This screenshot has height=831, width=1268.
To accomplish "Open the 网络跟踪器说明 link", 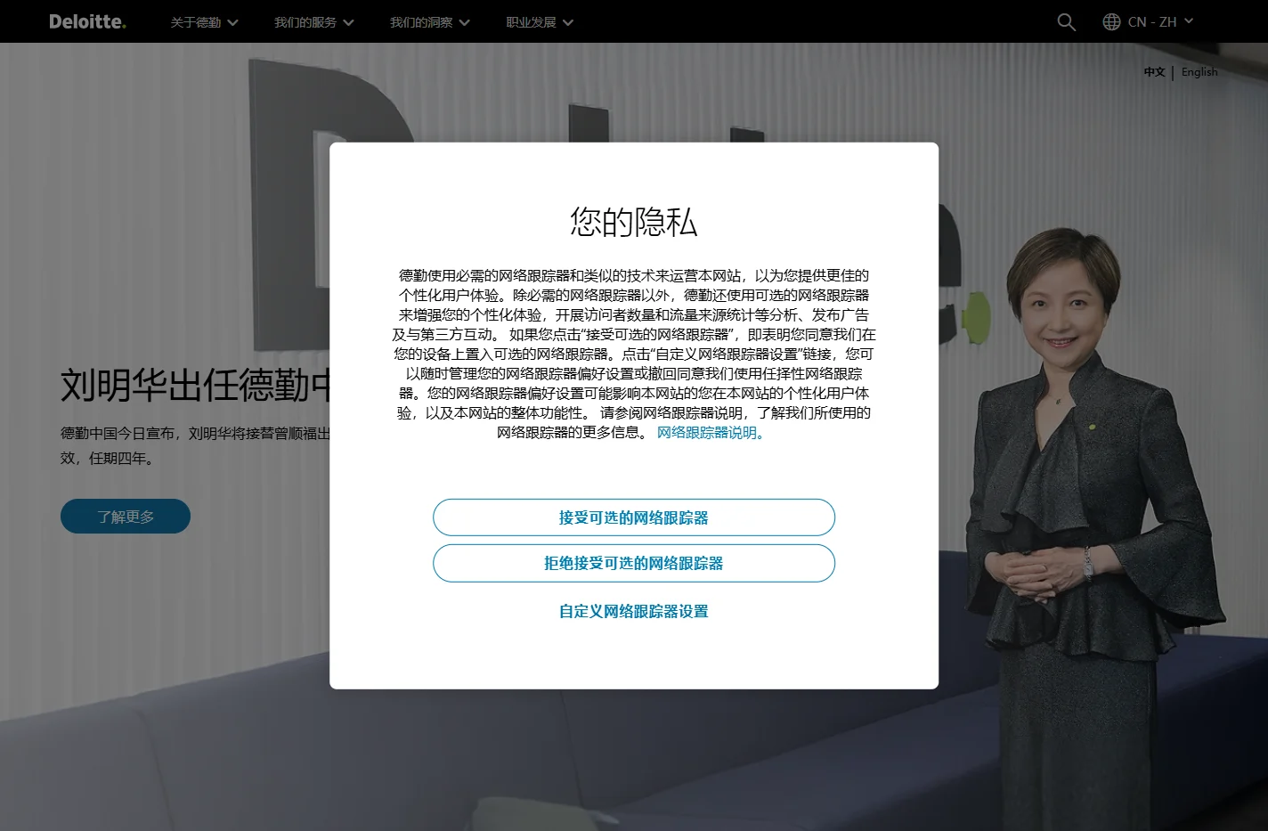I will pyautogui.click(x=711, y=433).
